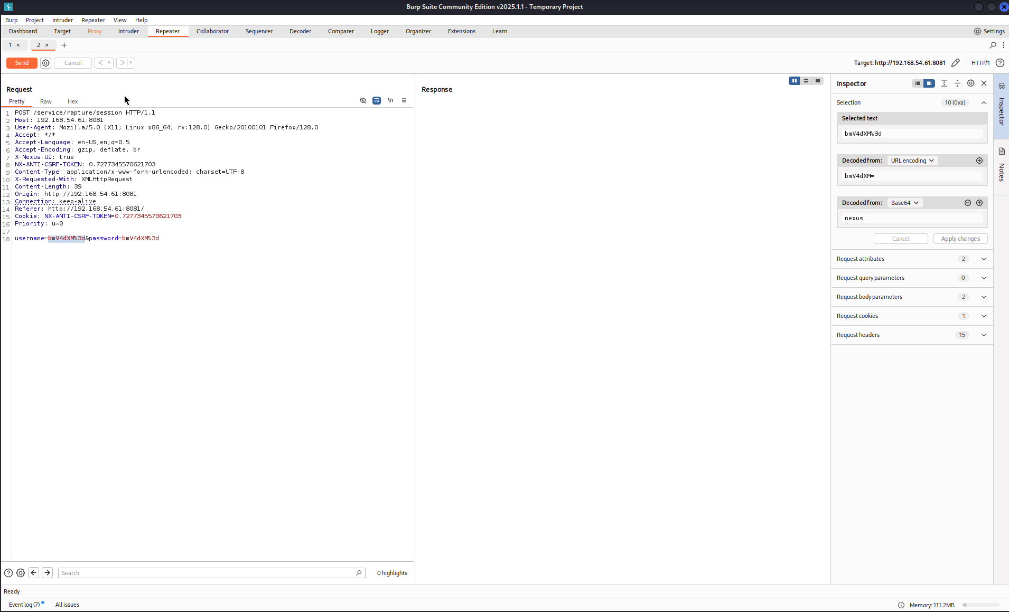Open the Help menu
Image resolution: width=1009 pixels, height=612 pixels.
pyautogui.click(x=141, y=20)
